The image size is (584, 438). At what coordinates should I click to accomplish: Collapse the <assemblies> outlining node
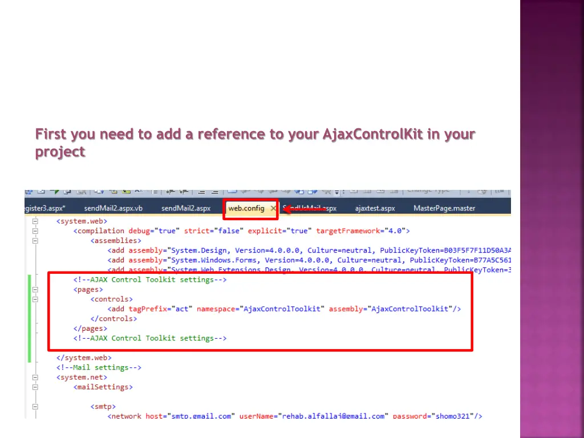(x=35, y=241)
